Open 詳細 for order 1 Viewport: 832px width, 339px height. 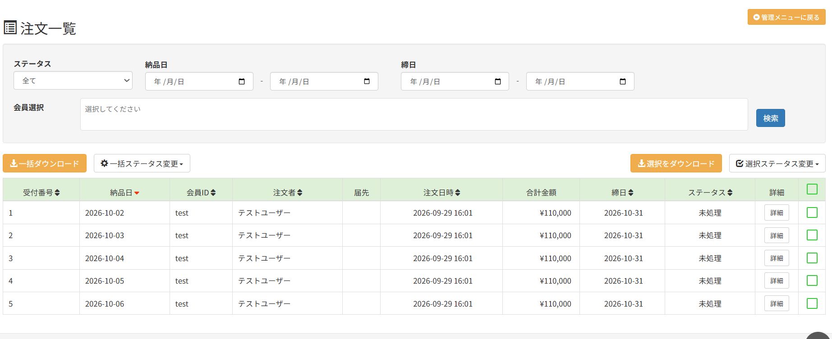click(777, 212)
